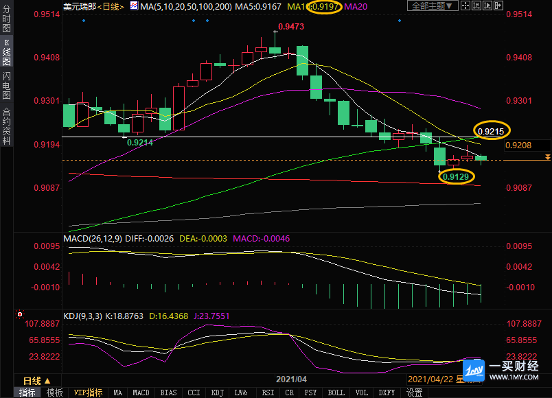Apply the BIAS indicator button
Image resolution: width=552 pixels, height=398 pixels.
click(x=168, y=393)
